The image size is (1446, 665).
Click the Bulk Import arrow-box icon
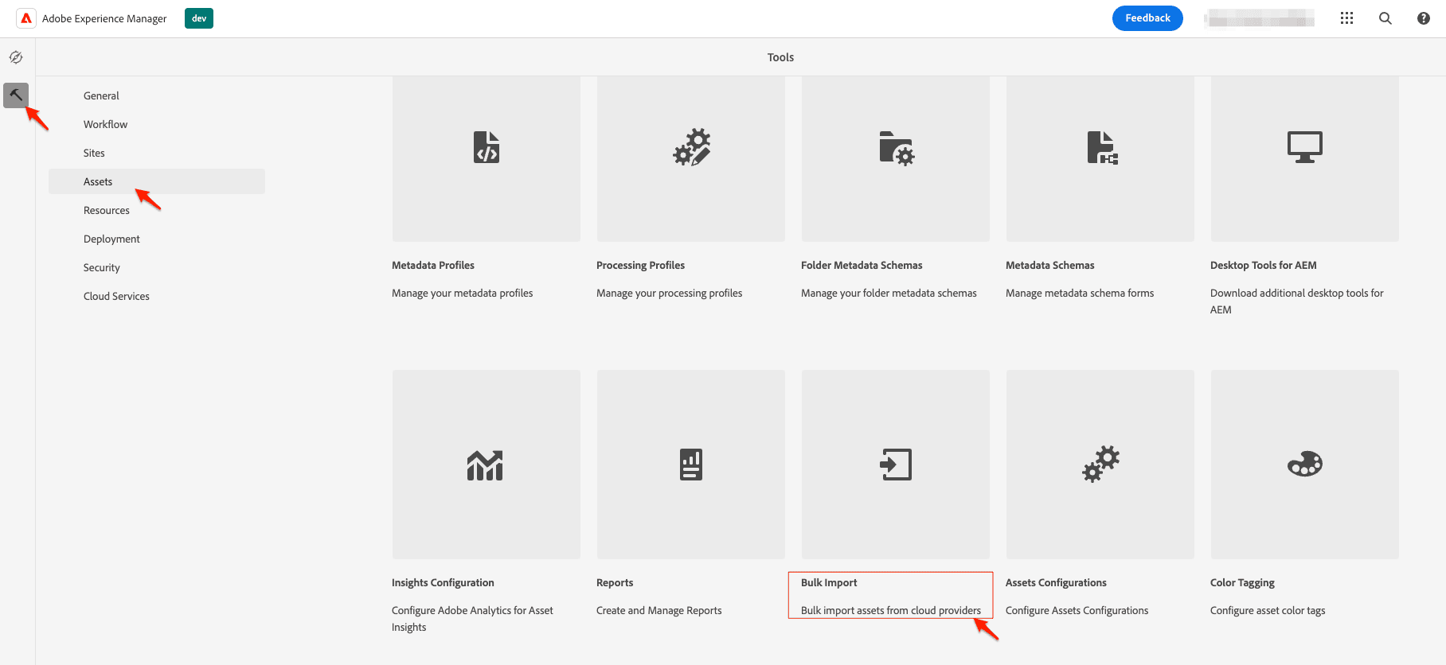point(896,465)
